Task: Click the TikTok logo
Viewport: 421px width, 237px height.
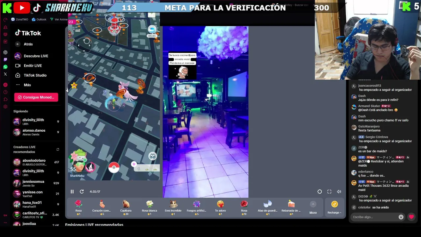Action: pos(28,33)
